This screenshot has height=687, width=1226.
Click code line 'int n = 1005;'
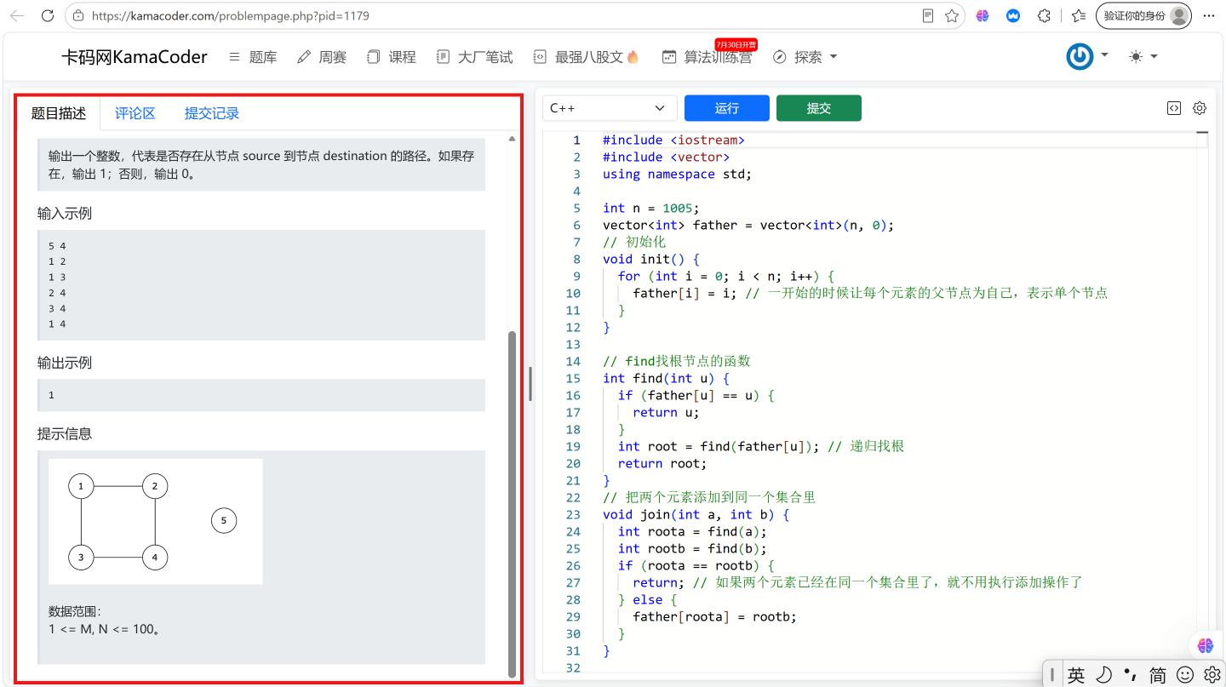pos(651,208)
